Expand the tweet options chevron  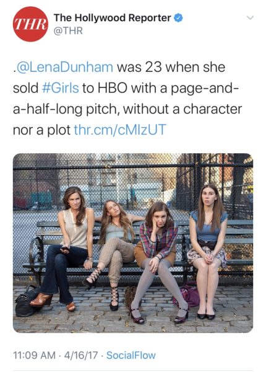click(250, 18)
